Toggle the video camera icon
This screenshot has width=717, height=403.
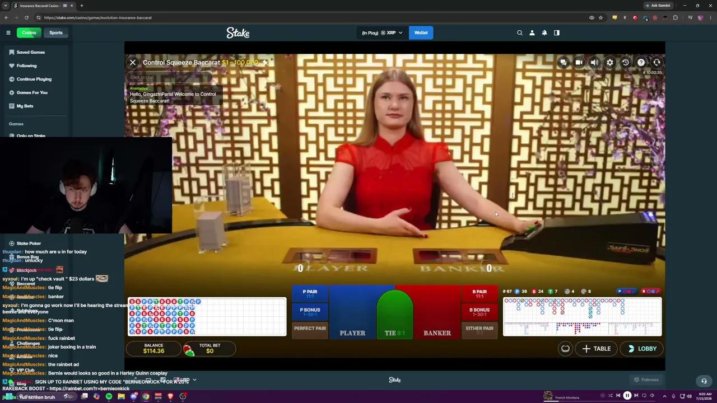[579, 63]
